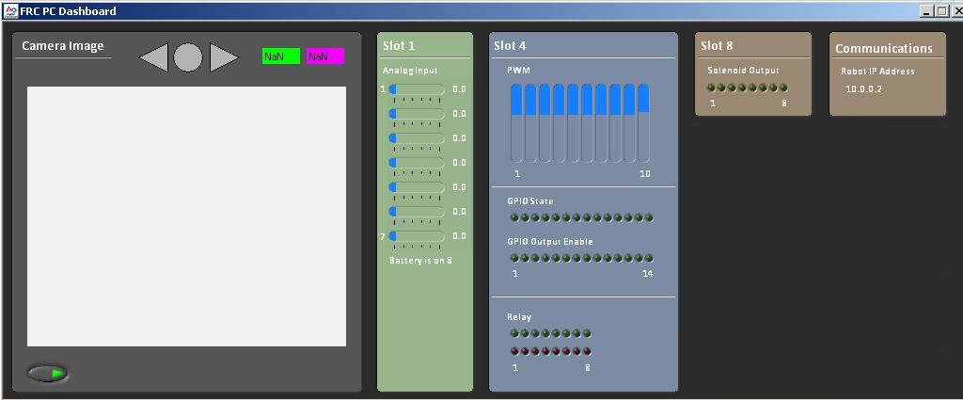Click GPIO Output Enable LED number 1

[x=514, y=258]
